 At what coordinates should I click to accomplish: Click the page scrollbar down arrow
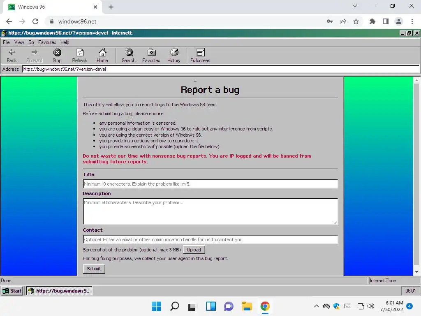point(416,272)
